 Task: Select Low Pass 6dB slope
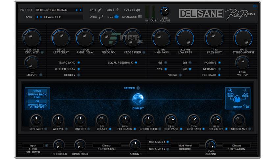[x=190, y=63]
